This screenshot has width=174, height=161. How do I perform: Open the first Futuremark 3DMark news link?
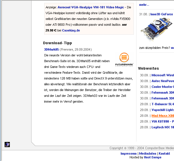(163, 92)
